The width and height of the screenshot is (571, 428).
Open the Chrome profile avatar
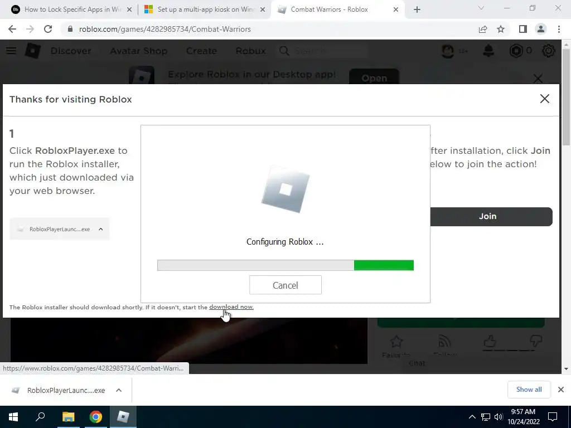click(x=541, y=29)
